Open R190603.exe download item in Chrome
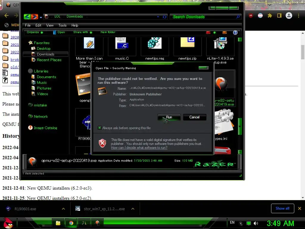The image size is (305, 229). click(x=25, y=209)
